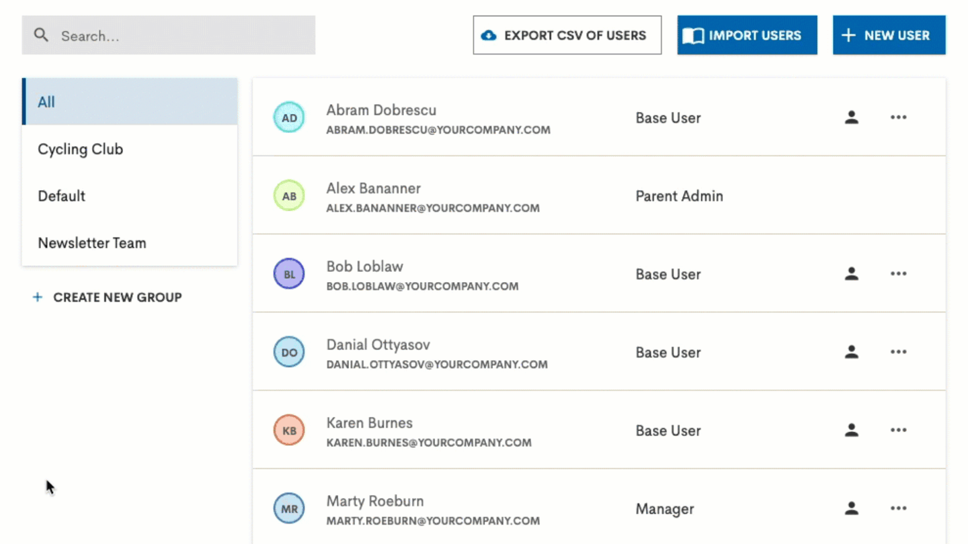Open the three-dot menu for Bob Loblaw

click(899, 274)
